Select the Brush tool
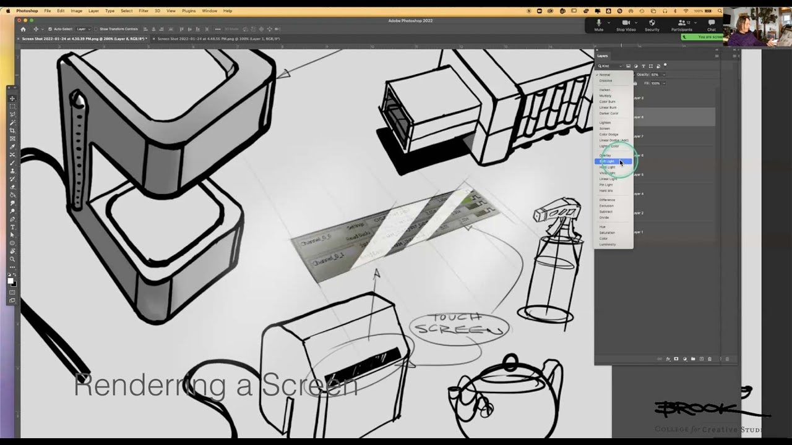 coord(12,163)
